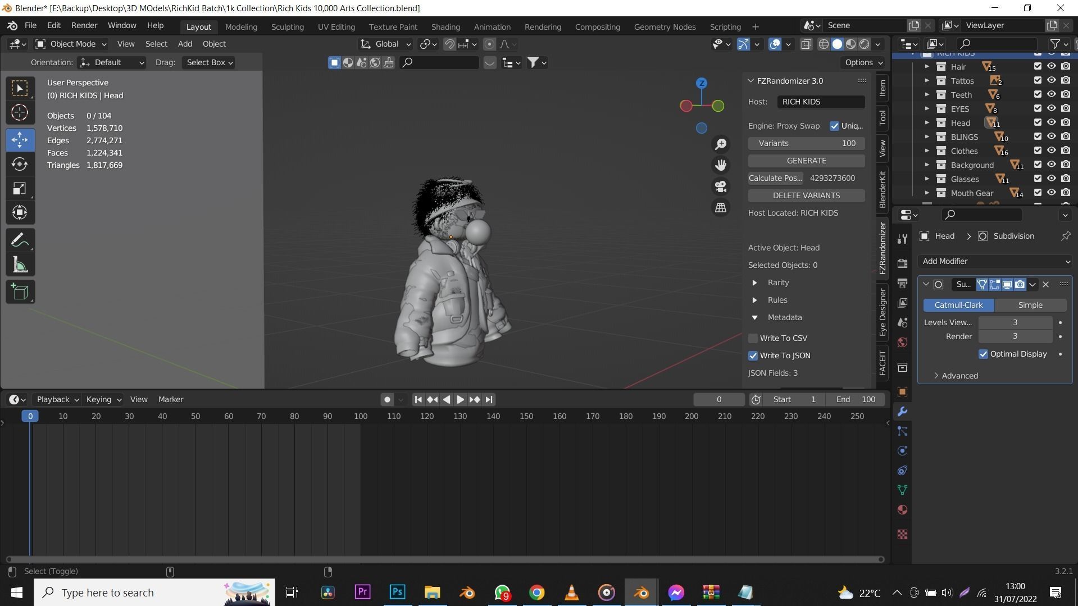Hide the Clothes collection in viewport
The height and width of the screenshot is (606, 1078).
(x=1051, y=151)
